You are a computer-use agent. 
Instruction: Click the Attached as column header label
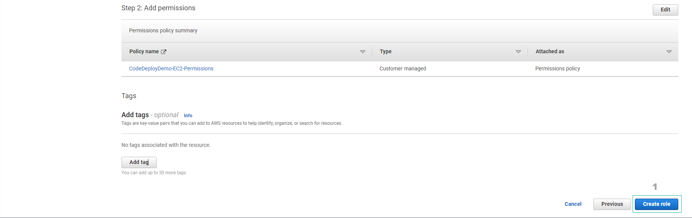click(550, 51)
